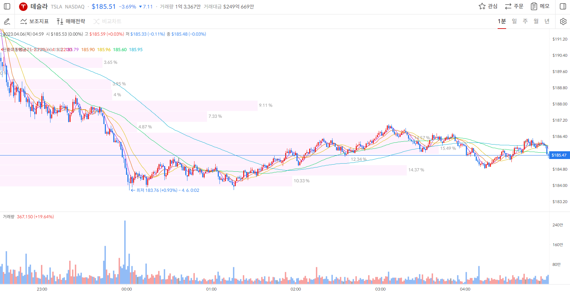Viewport: 570px width, 293px height.
Task: Toggle the right side panel icon
Action: [563, 6]
